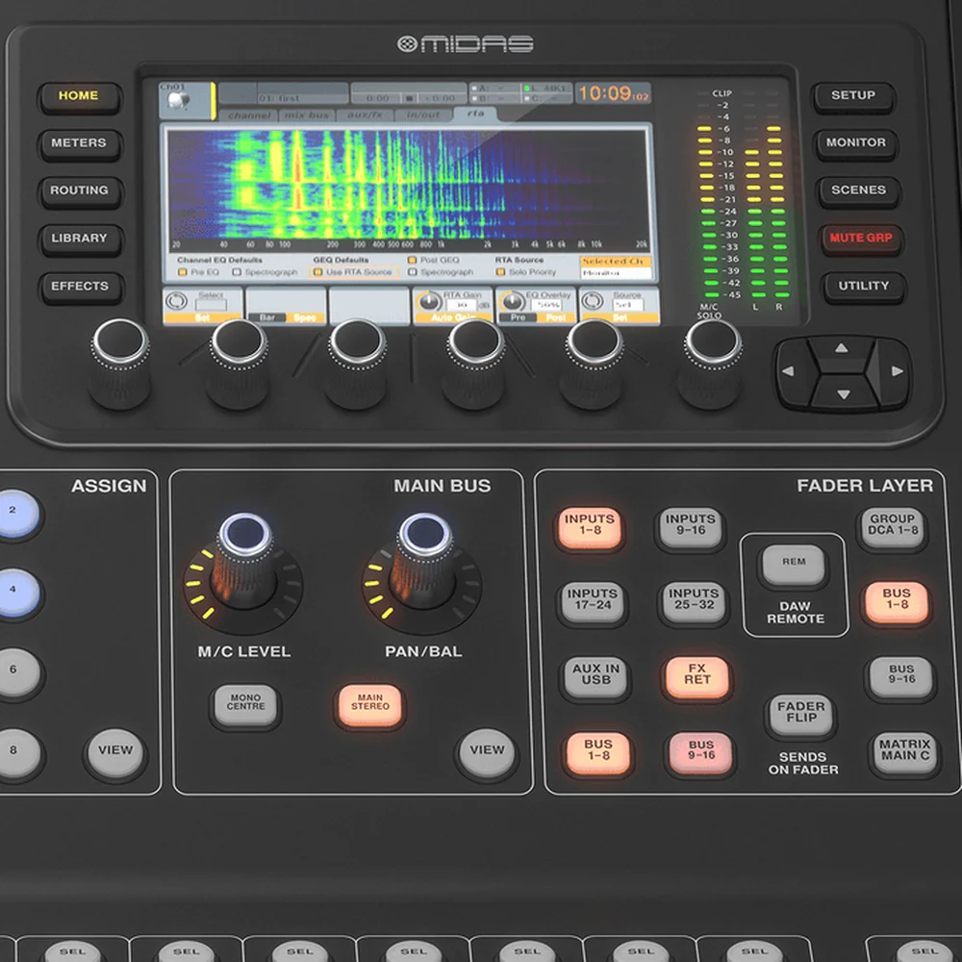This screenshot has height=962, width=962.
Task: Click the circular Source encoder icon on screen
Action: pos(592,301)
